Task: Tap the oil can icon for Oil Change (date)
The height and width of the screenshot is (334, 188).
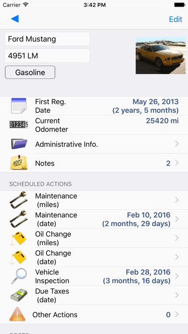Action: [x=19, y=257]
